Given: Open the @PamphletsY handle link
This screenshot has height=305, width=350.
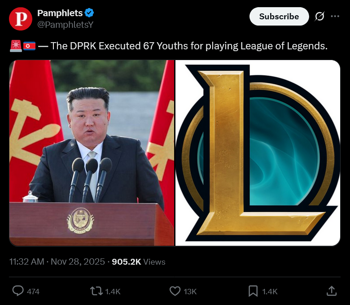Looking at the screenshot, I should pos(65,25).
